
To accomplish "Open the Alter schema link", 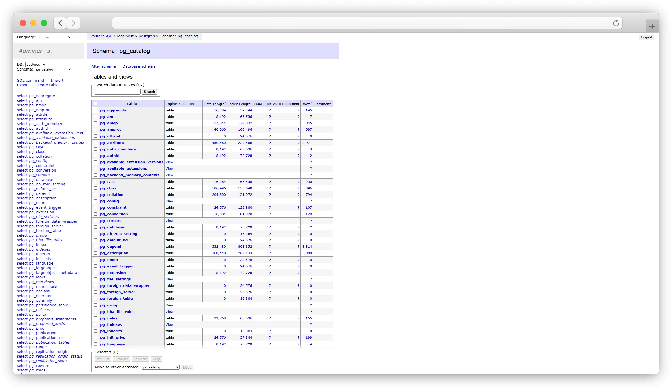I will coord(104,66).
